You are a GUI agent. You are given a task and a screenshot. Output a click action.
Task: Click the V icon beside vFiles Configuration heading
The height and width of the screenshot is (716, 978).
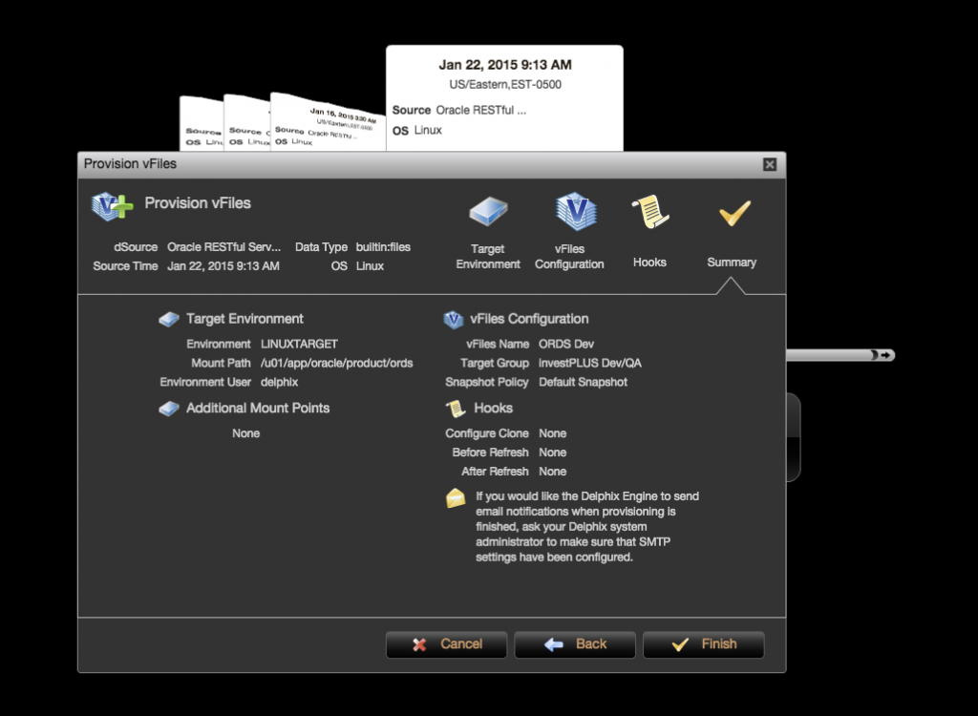click(450, 319)
